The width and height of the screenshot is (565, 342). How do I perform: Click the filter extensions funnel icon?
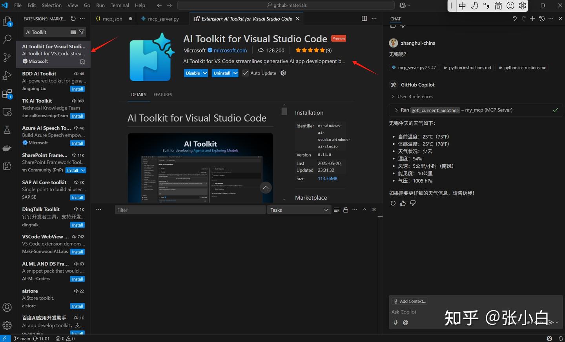[82, 32]
